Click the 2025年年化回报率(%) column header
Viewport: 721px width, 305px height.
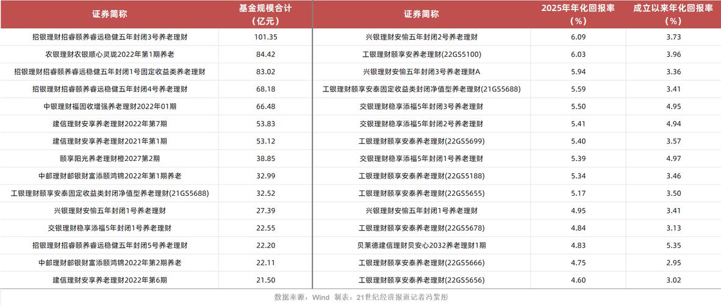pos(578,14)
